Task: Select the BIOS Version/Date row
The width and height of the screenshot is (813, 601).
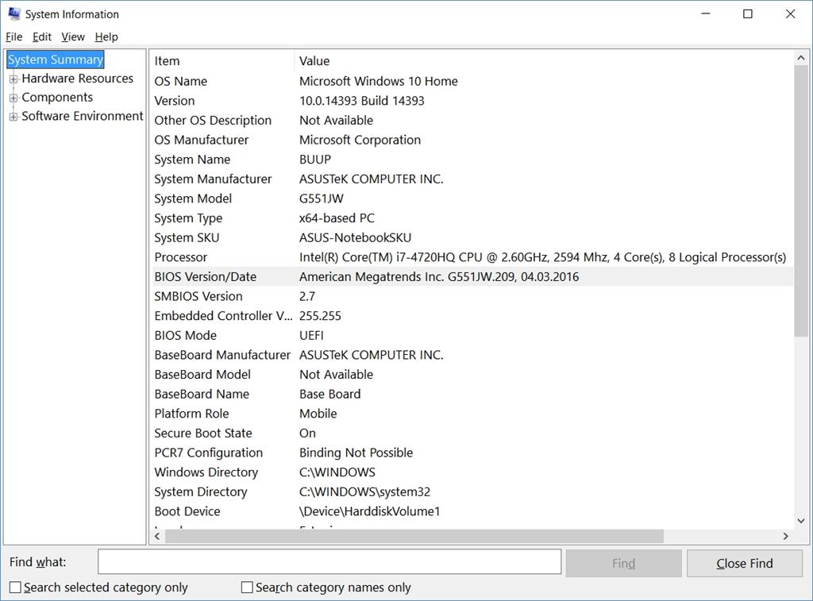Action: [x=472, y=276]
